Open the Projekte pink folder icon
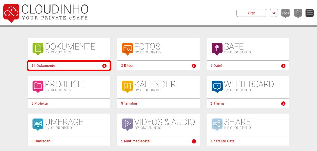317x151 pixels. (x=38, y=87)
